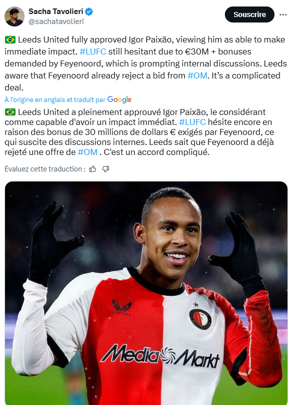
Task: Open #OM hashtag in original tweet
Action: (197, 75)
